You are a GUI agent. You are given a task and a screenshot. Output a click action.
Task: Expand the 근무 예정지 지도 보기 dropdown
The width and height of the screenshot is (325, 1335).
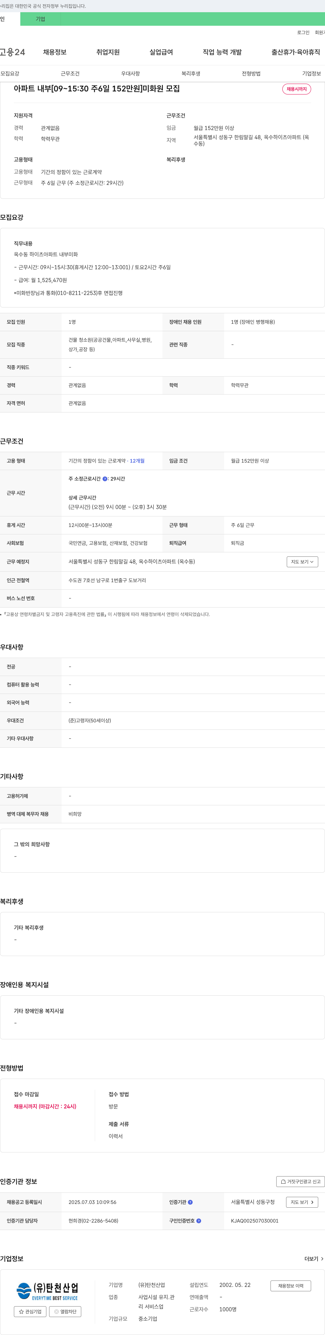302,562
